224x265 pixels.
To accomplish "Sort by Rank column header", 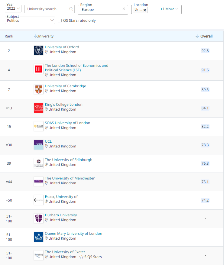I will [x=9, y=36].
